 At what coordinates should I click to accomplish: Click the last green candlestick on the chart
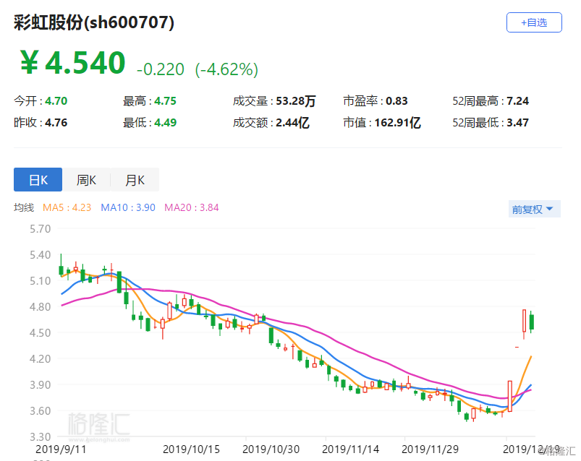pyautogui.click(x=532, y=322)
